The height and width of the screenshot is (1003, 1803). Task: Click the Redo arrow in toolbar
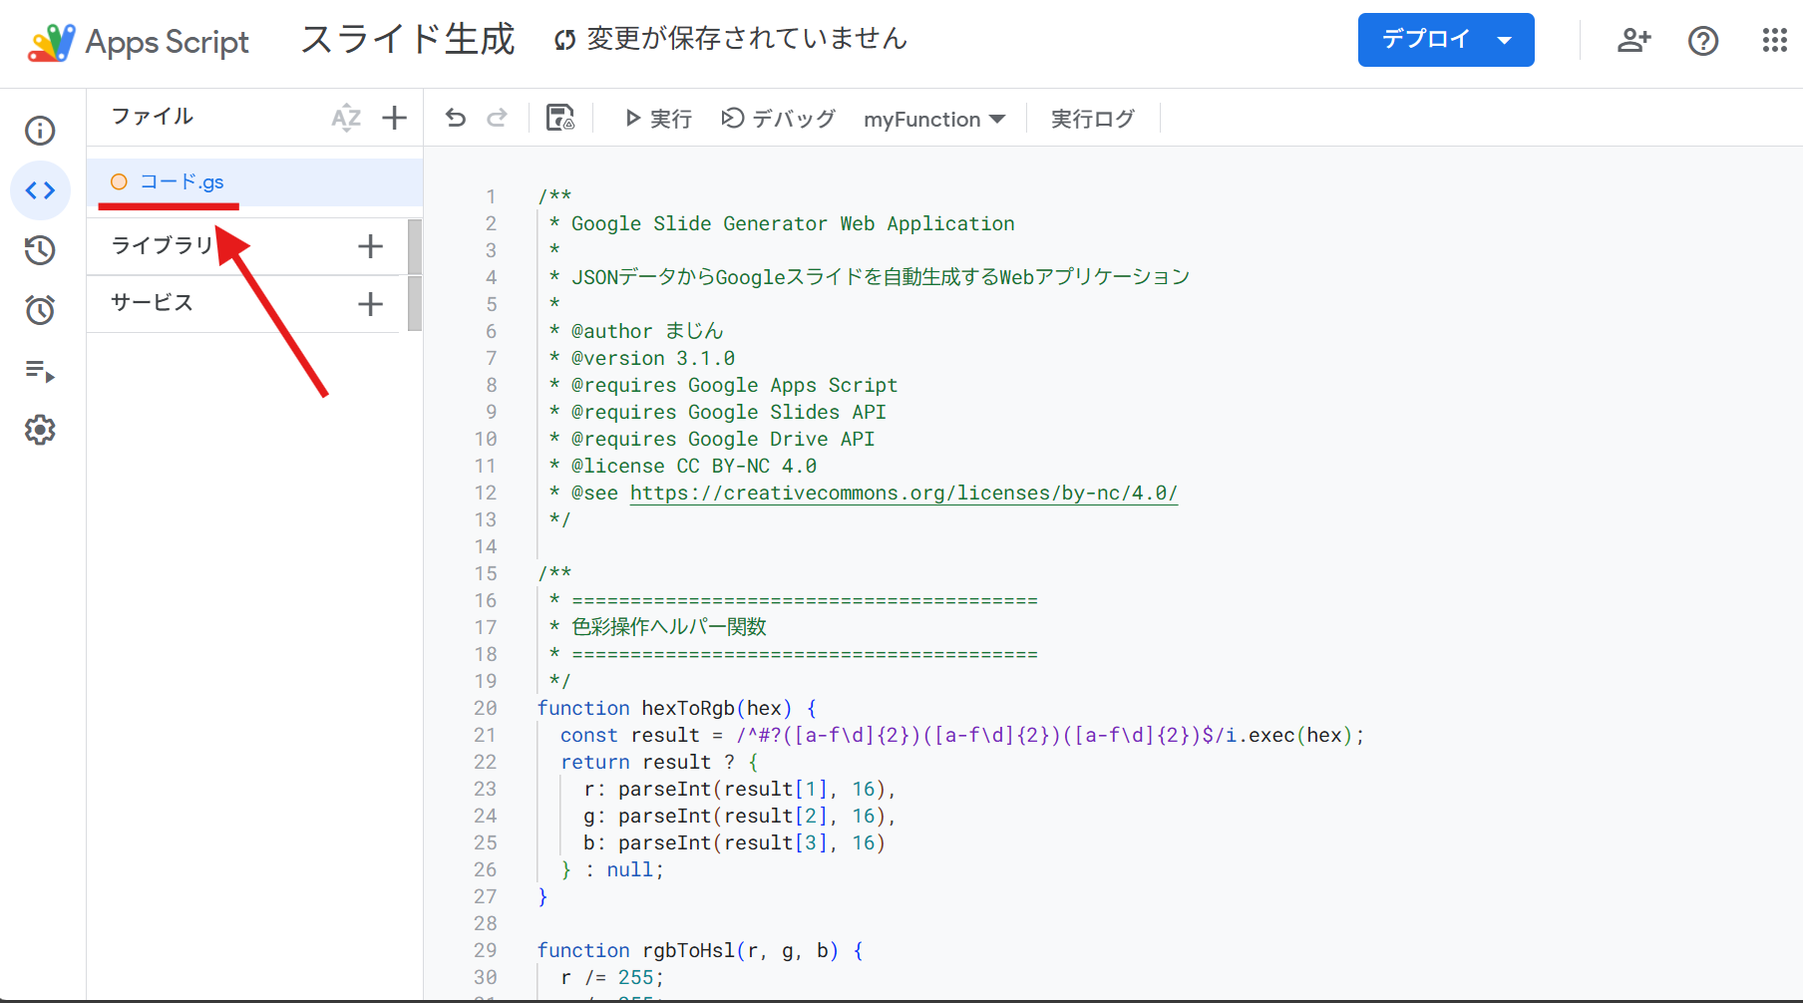497,119
